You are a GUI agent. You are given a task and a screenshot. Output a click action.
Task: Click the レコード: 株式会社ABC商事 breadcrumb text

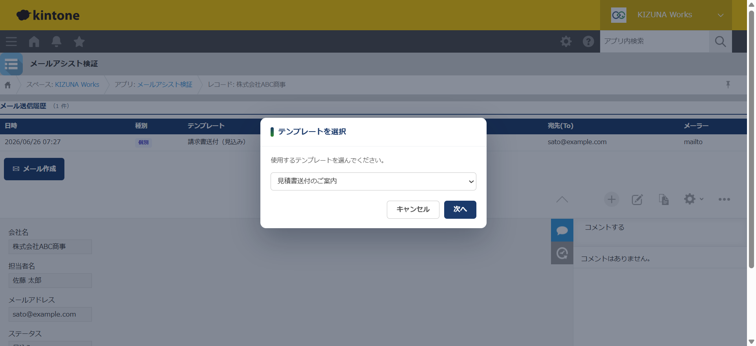[x=247, y=84]
